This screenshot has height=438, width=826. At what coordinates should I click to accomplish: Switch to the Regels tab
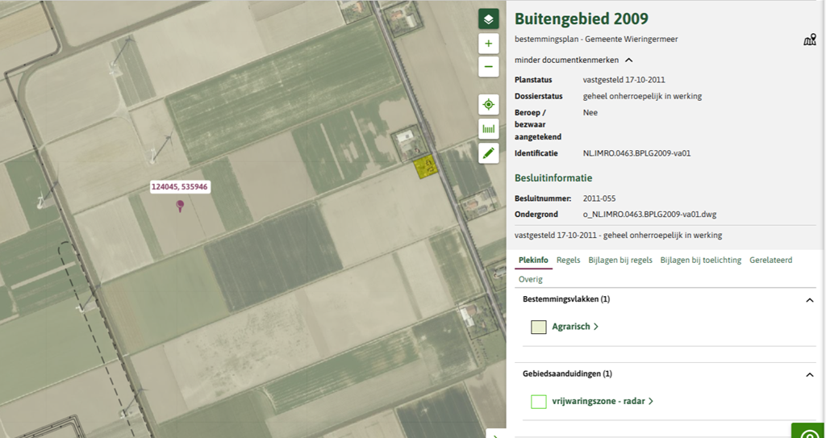(568, 260)
